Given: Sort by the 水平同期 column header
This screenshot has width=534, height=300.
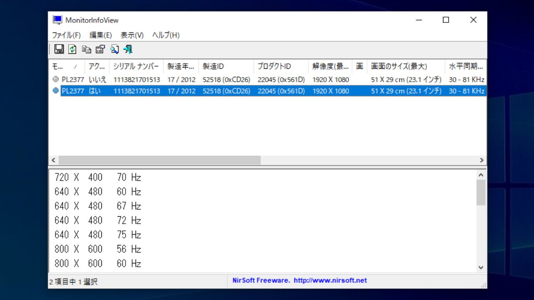Looking at the screenshot, I should click(x=466, y=66).
